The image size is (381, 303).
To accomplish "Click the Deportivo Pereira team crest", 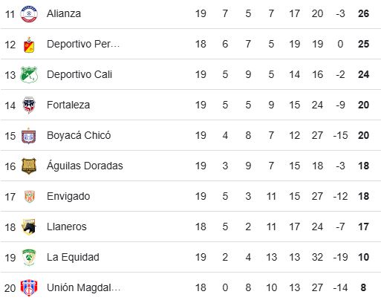I will pyautogui.click(x=29, y=45).
